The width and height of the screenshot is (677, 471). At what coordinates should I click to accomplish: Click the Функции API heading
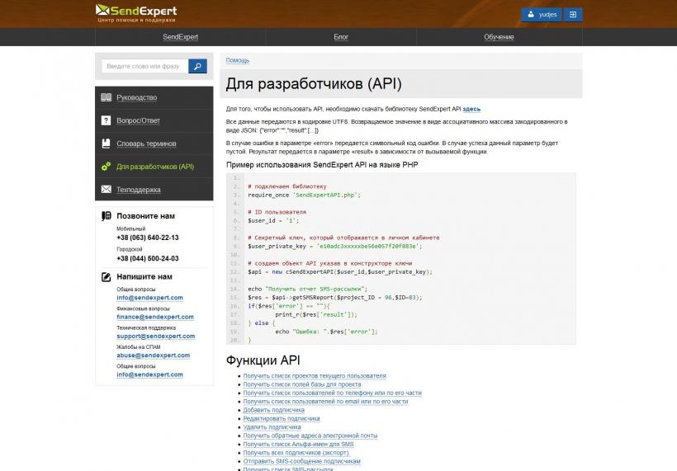(x=263, y=360)
